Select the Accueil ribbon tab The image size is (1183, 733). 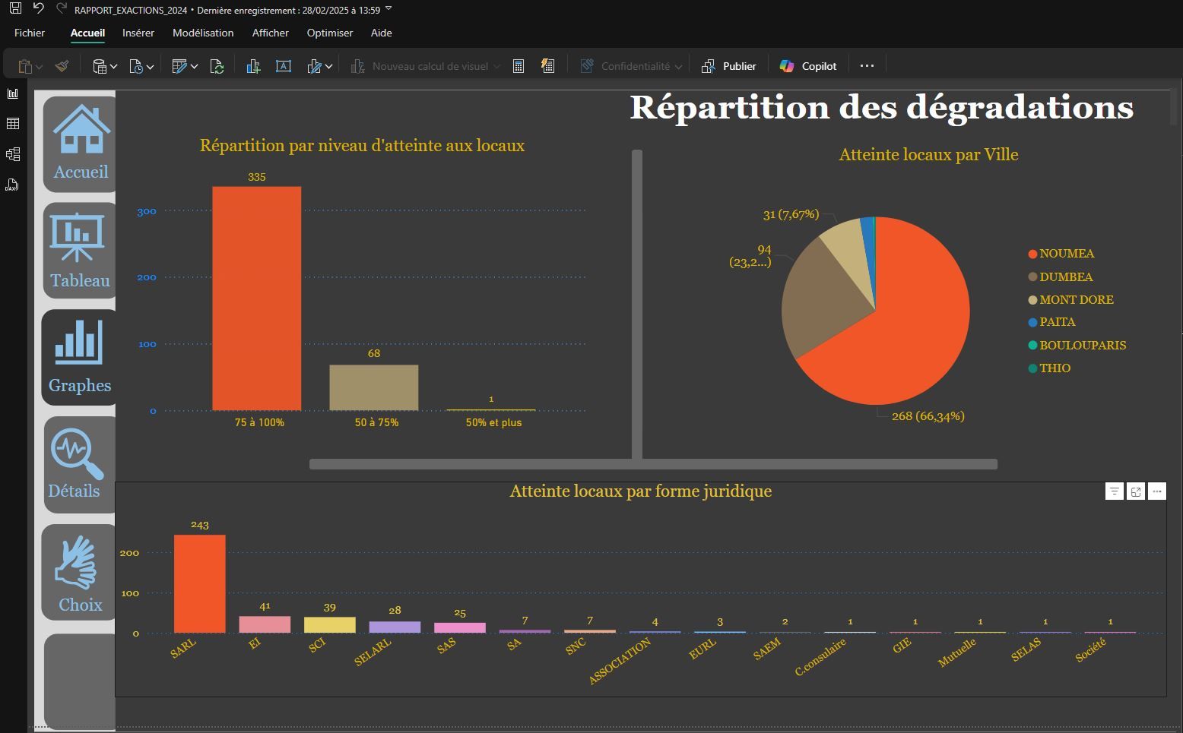(87, 33)
